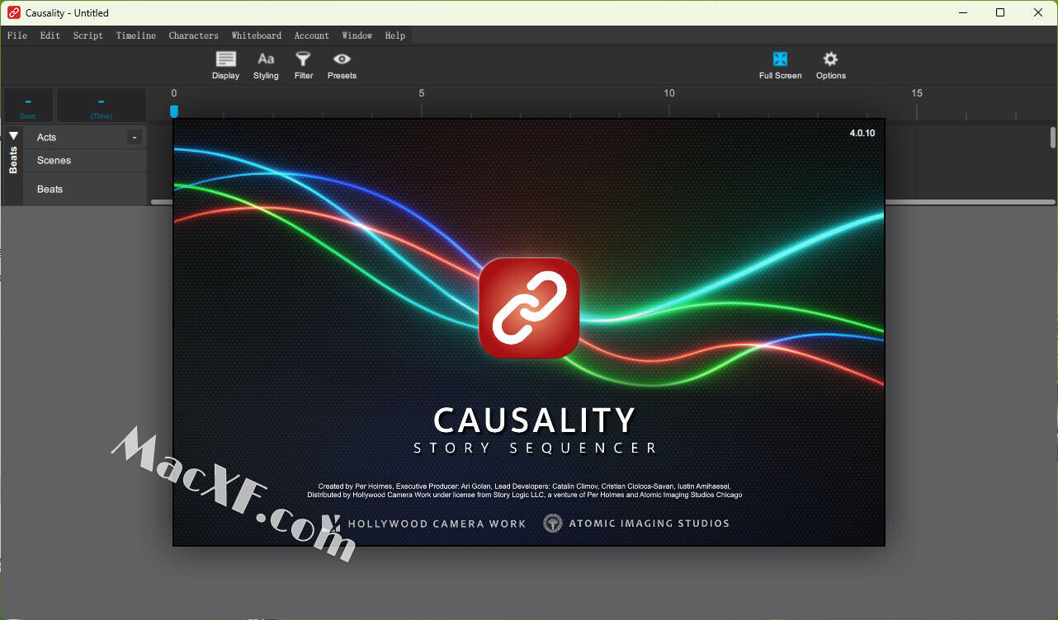Click the Atomic Imaging Studios emblem icon
The width and height of the screenshot is (1058, 620).
(553, 523)
